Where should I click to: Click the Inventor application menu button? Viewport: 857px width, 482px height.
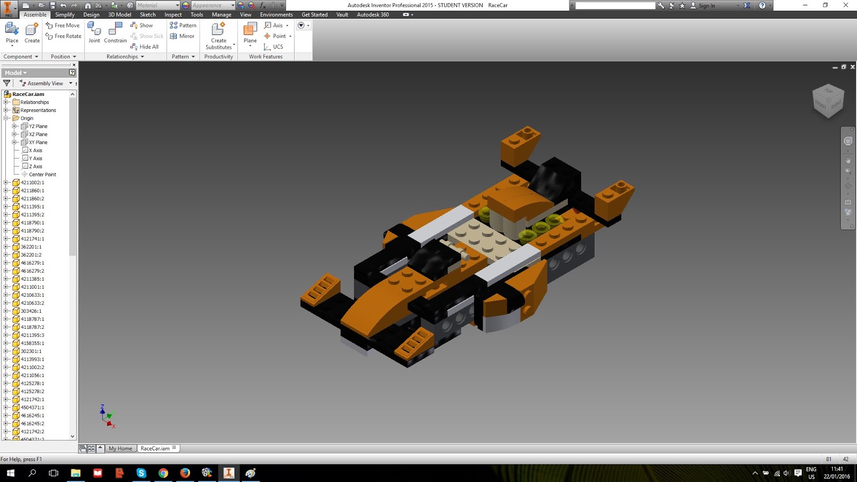click(x=8, y=9)
